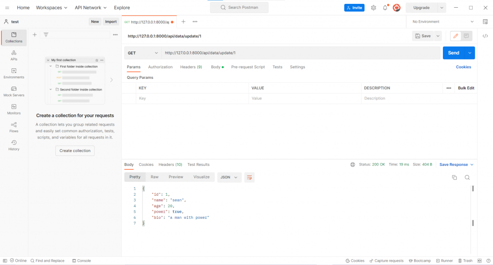Open the Upgrade dropdown arrow
This screenshot has width=493, height=265.
(442, 8)
